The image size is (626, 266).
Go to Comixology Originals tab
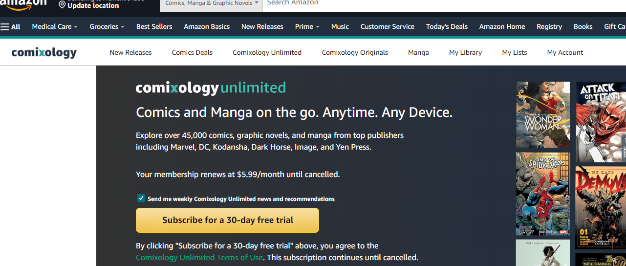click(x=355, y=52)
